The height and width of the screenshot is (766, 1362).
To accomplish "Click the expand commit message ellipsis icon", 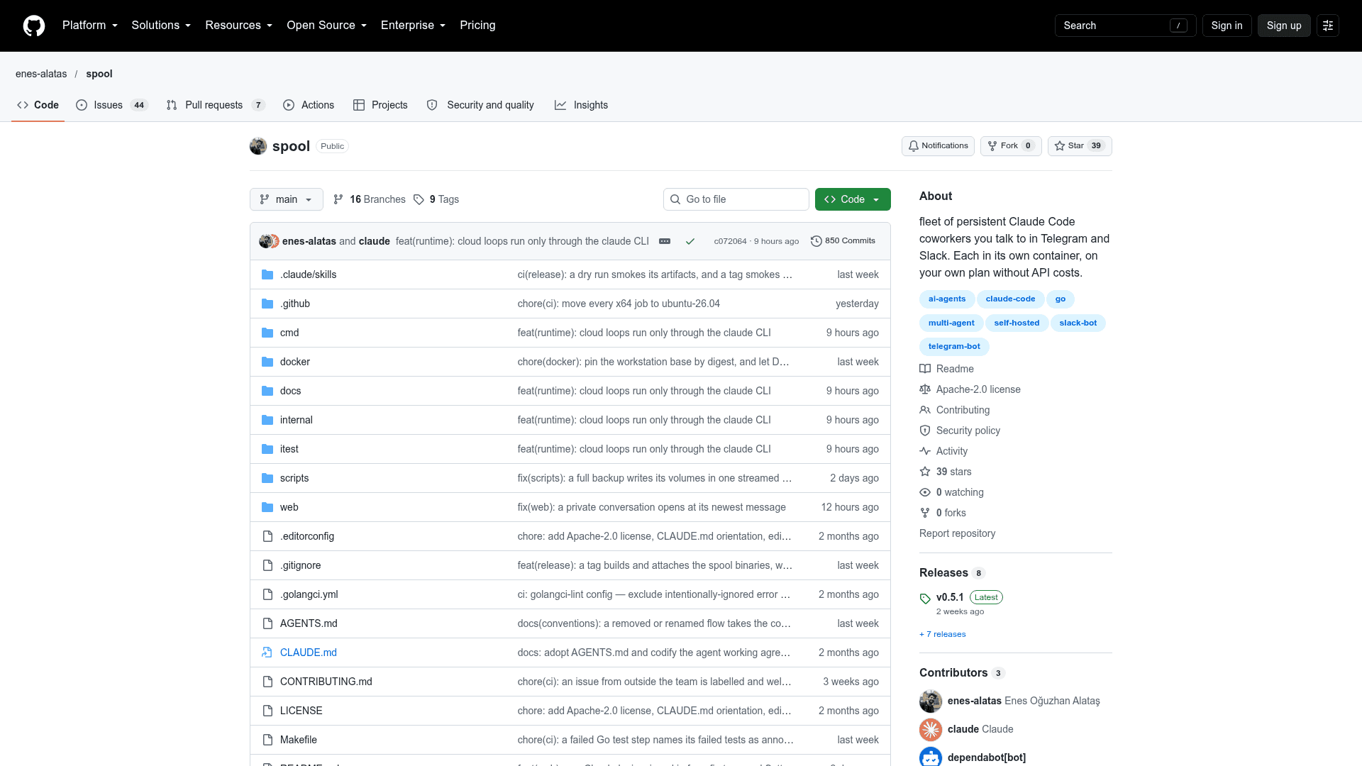I will point(665,241).
